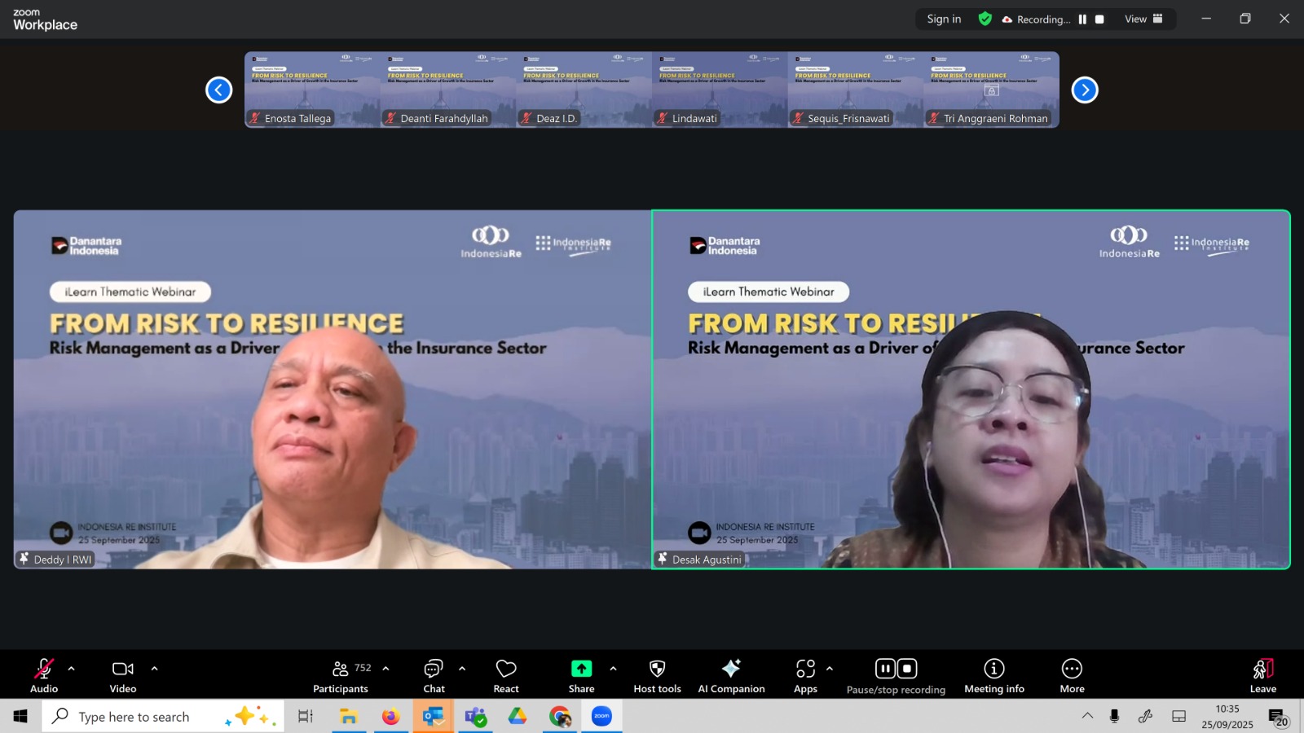Click the green Share screen icon
Image resolution: width=1304 pixels, height=733 pixels.
[x=581, y=669]
